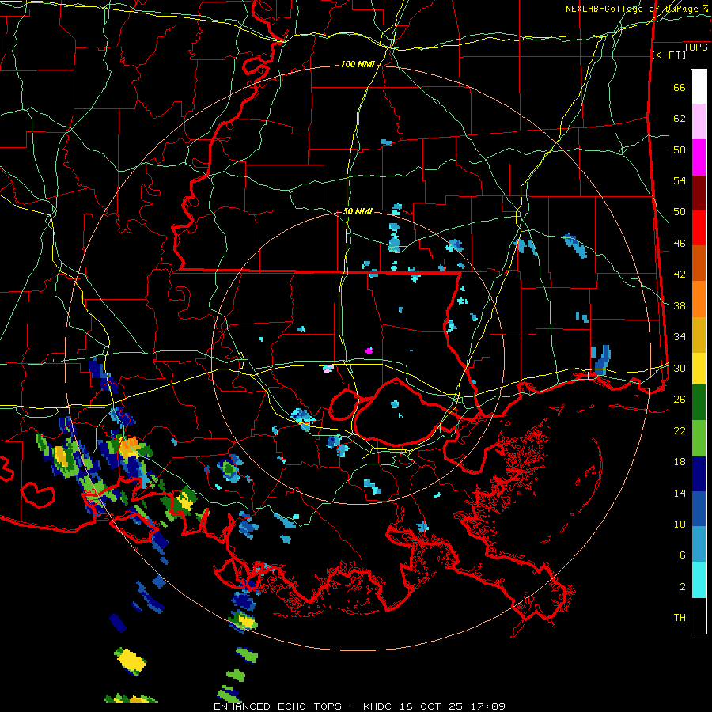712x712 pixels.
Task: Click the "46" value on the tops scale
Action: click(680, 244)
